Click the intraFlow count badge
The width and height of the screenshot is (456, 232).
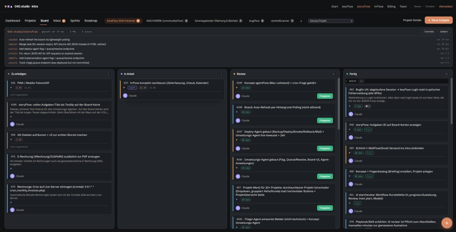pos(138,21)
